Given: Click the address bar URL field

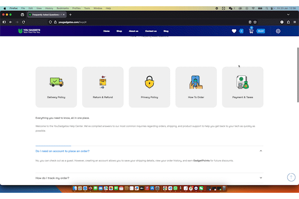Looking at the screenshot, I should click(125, 22).
